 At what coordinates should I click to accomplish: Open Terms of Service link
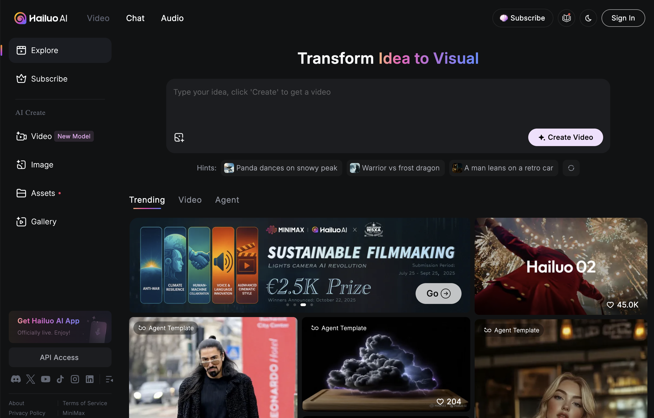pyautogui.click(x=85, y=403)
